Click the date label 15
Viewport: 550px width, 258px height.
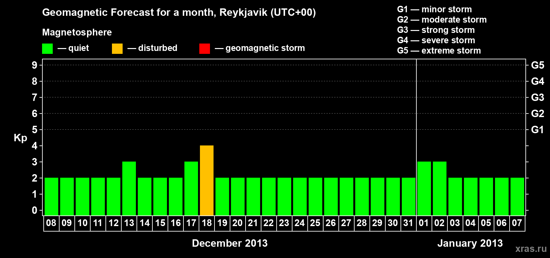coord(160,223)
